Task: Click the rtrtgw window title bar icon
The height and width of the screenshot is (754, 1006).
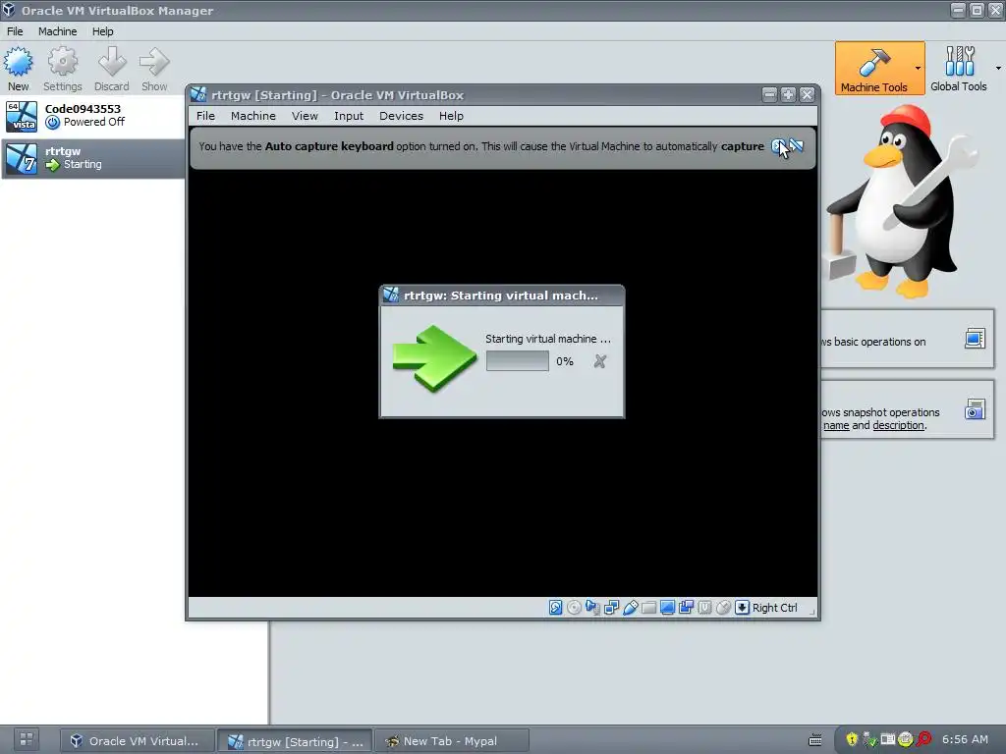Action: [x=198, y=95]
